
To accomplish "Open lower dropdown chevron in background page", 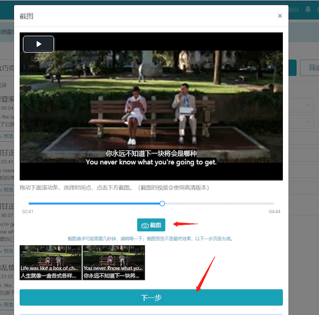I will pos(308,121).
